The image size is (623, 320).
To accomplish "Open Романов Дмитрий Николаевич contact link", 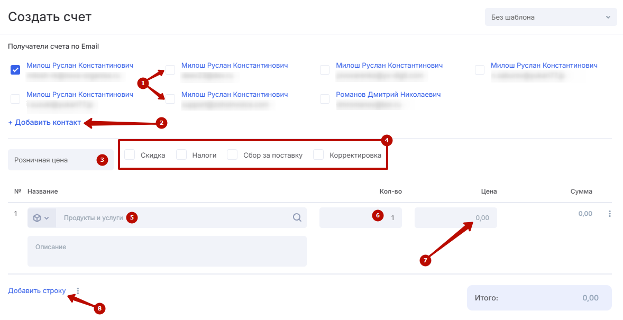I will click(x=388, y=95).
